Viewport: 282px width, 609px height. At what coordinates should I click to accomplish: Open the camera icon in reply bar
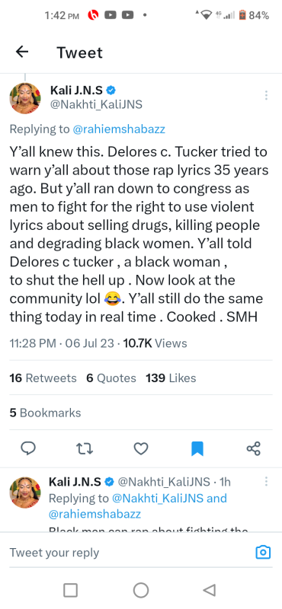(x=263, y=552)
